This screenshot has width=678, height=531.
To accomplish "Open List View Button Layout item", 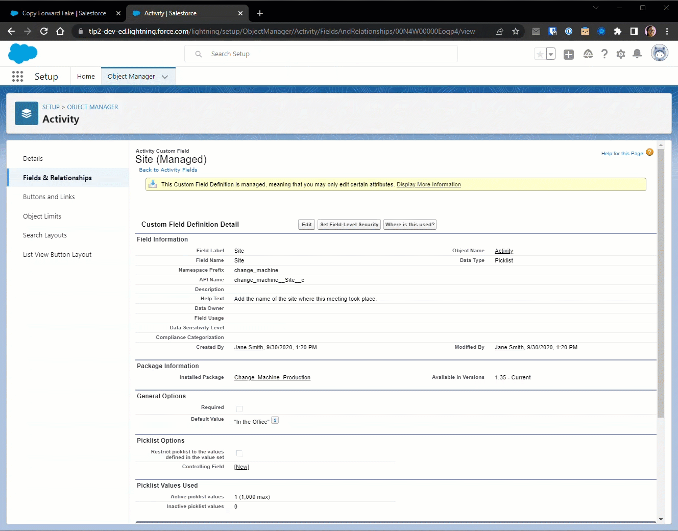I will pos(57,255).
